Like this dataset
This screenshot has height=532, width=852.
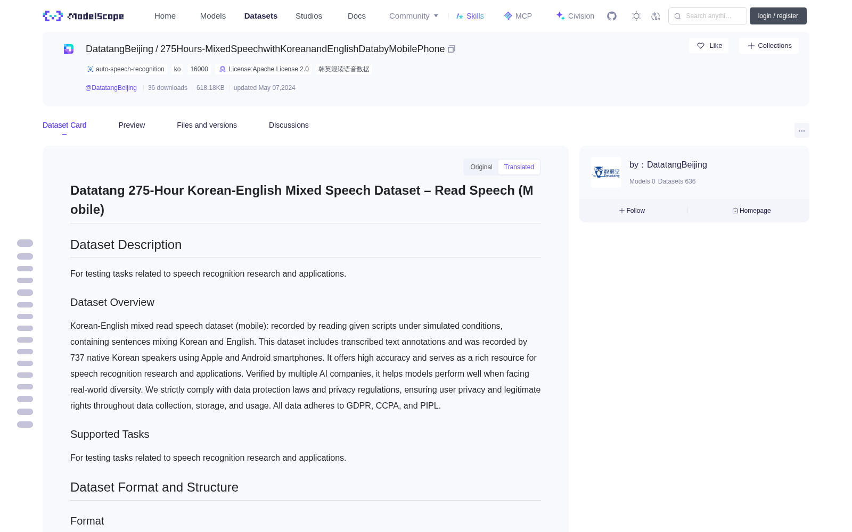click(x=709, y=46)
